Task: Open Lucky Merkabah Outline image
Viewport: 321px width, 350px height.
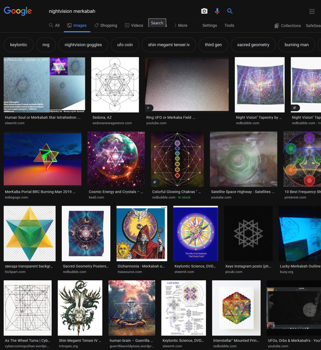Action: tap(300, 233)
